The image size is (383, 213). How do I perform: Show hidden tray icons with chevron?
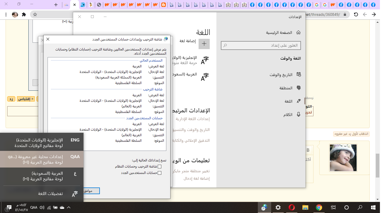69,207
